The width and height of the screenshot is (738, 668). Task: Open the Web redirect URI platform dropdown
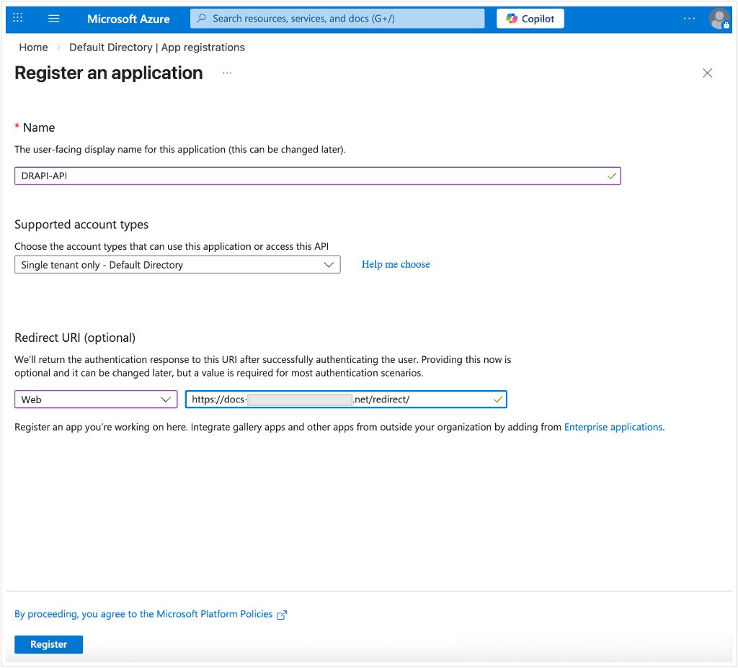pos(95,399)
